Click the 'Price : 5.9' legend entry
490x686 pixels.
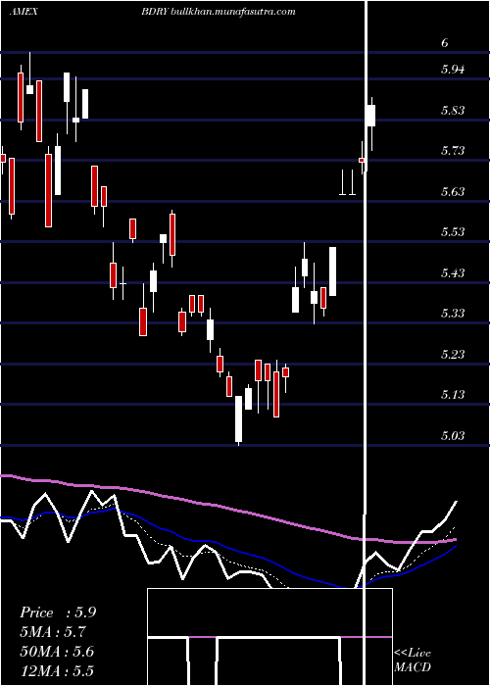click(x=58, y=612)
